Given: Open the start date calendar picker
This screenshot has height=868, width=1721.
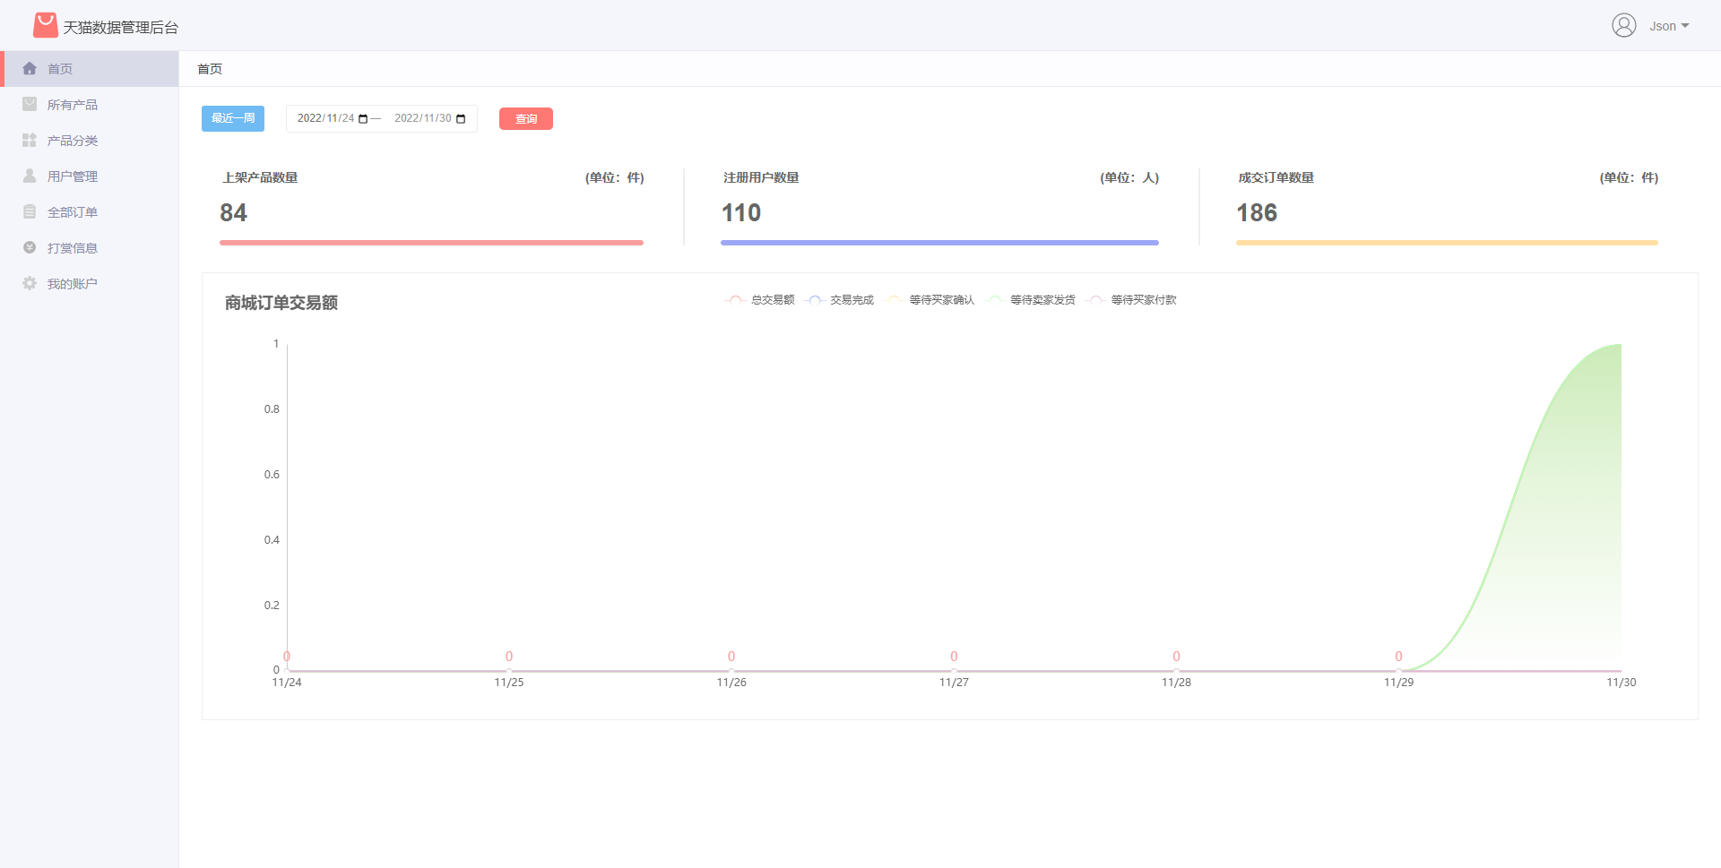Looking at the screenshot, I should 363,119.
